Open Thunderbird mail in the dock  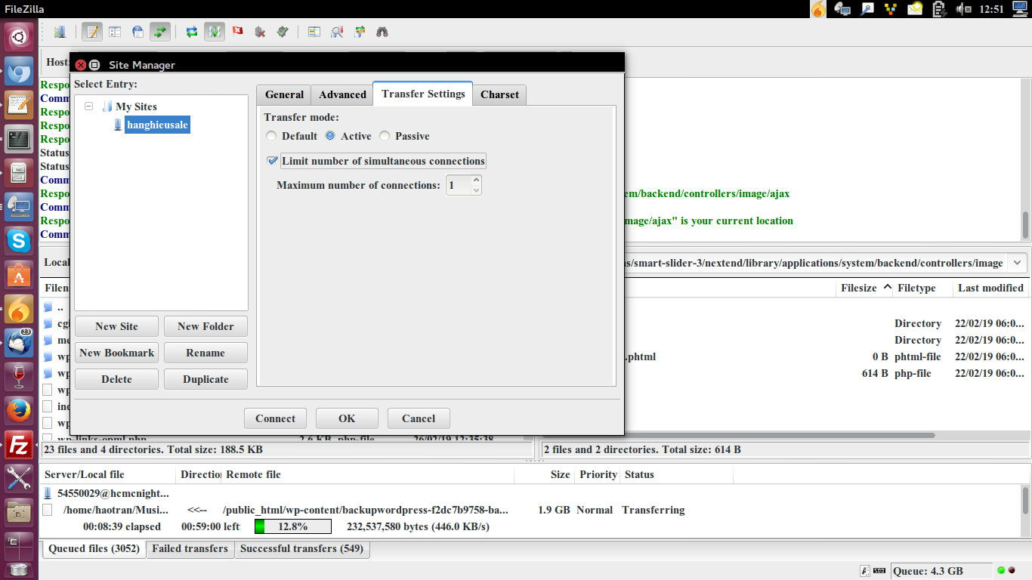tap(19, 343)
